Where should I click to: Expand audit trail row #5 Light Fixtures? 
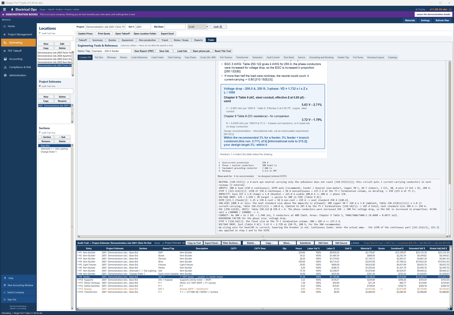78,265
